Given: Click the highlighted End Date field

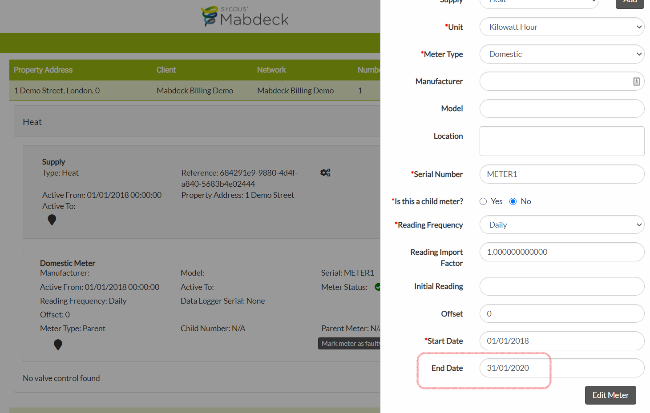Looking at the screenshot, I should pyautogui.click(x=515, y=368).
